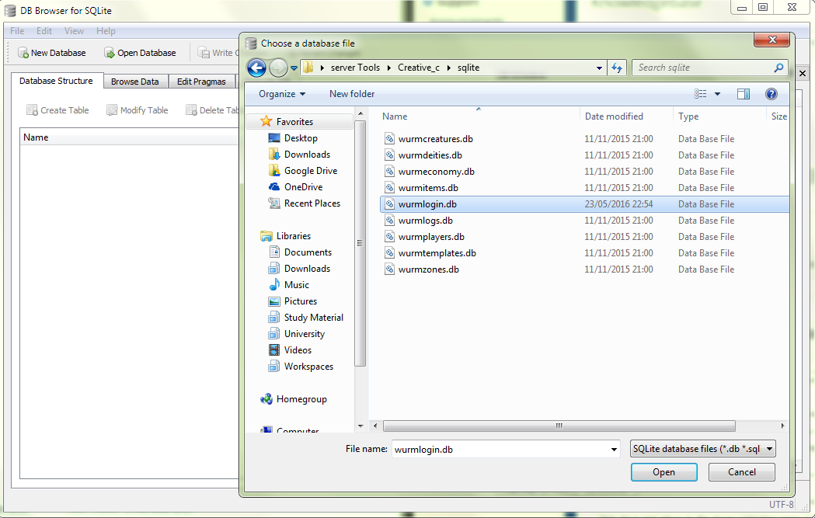This screenshot has height=518, width=815.
Task: Switch to the Edit Pragmas tab
Action: [x=201, y=82]
